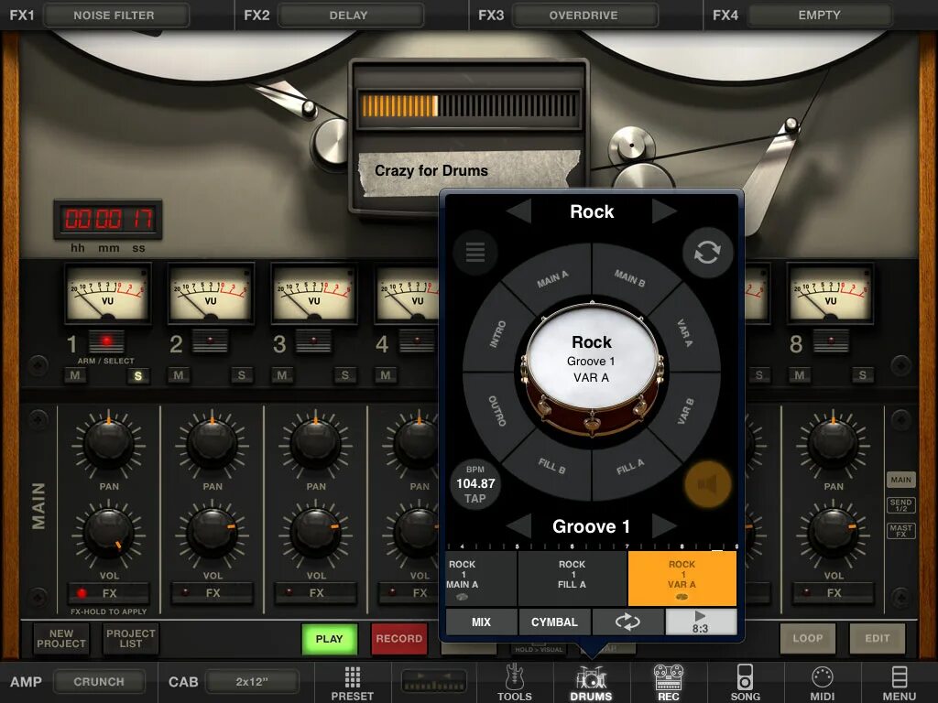Toggle FX on track 1

tap(108, 593)
